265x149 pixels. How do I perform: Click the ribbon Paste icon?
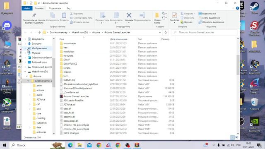click(x=64, y=17)
